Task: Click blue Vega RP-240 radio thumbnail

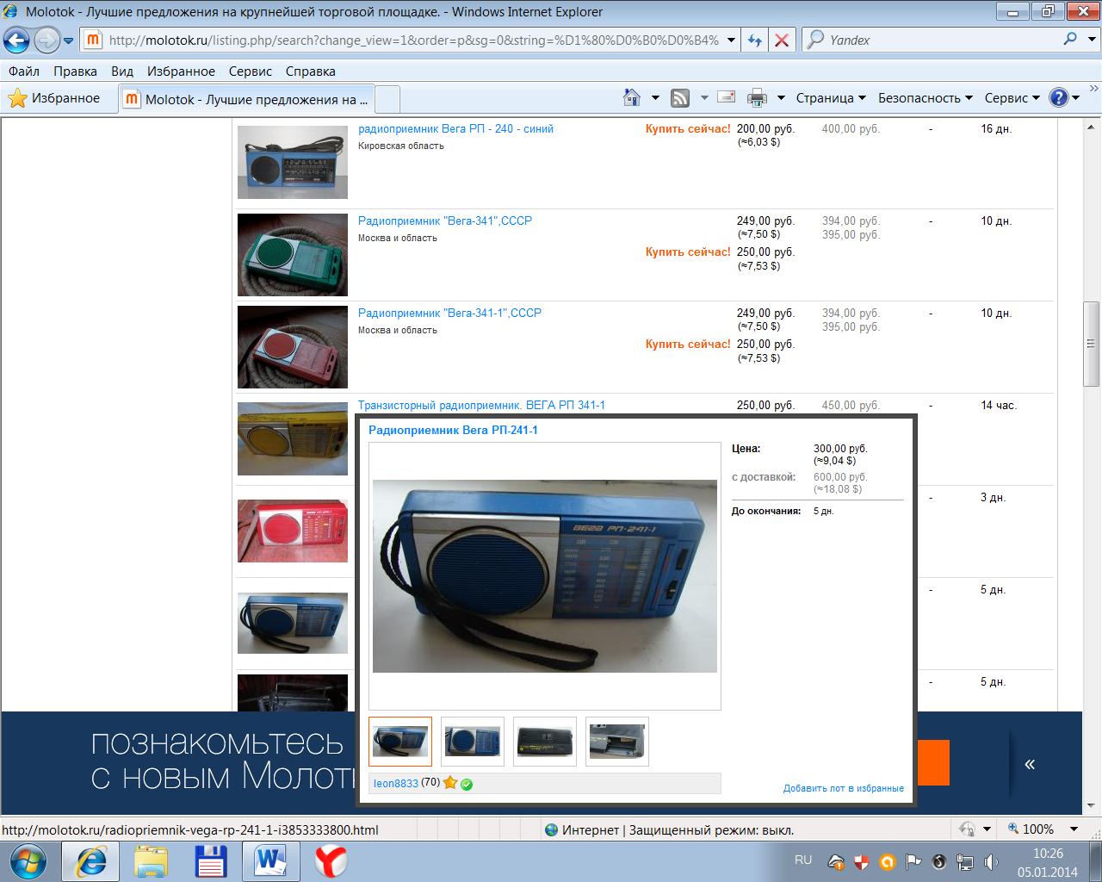Action: click(293, 163)
